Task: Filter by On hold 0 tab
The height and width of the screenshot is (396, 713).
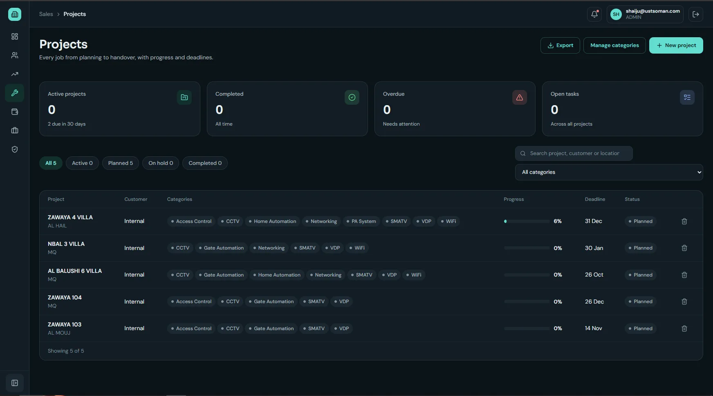Action: 161,163
